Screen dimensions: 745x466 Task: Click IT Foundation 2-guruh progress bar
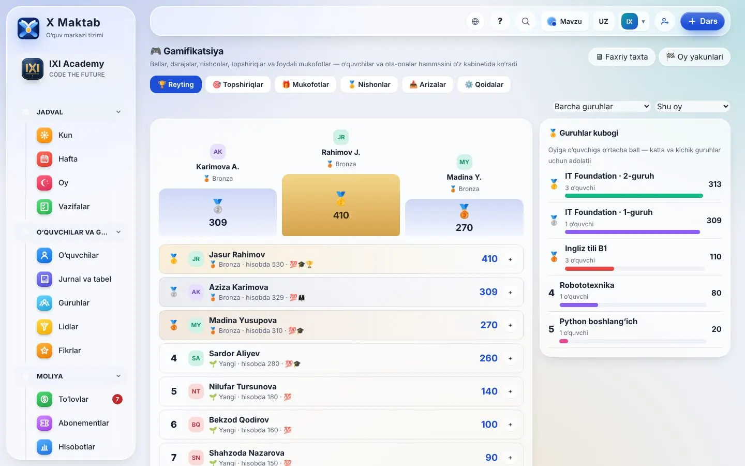click(x=634, y=196)
